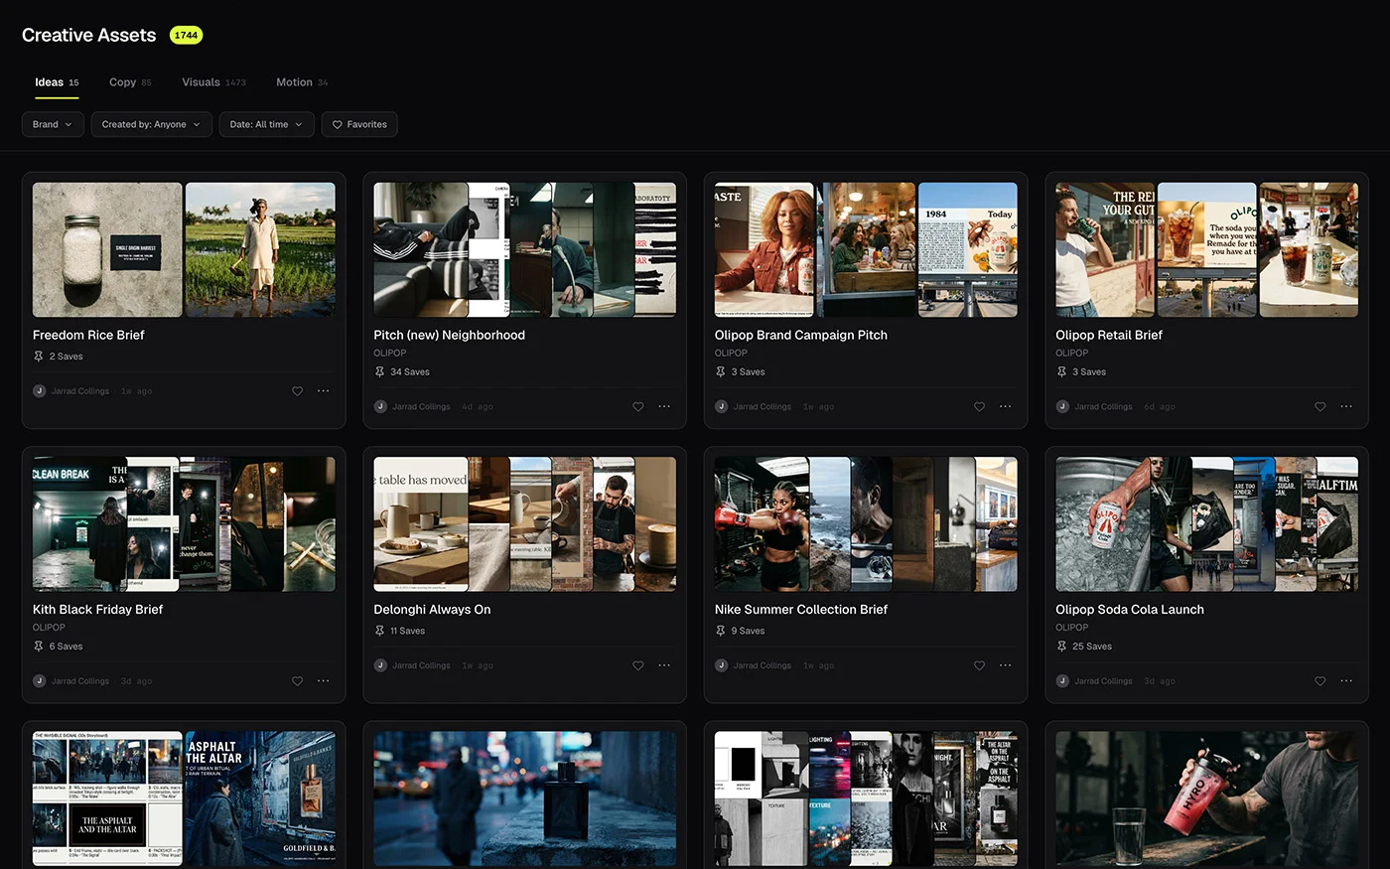The height and width of the screenshot is (869, 1390).
Task: Click the pin icon beside 6 Saves
Action: (39, 646)
